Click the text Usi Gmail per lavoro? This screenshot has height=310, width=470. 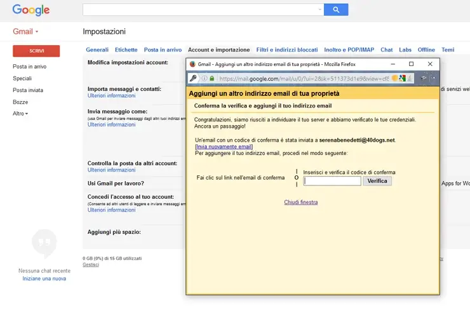(116, 184)
